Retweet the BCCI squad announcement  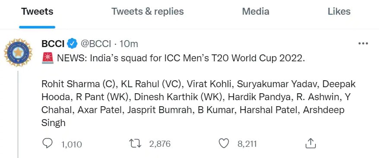point(135,143)
